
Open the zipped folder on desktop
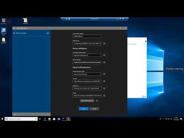click(25, 21)
